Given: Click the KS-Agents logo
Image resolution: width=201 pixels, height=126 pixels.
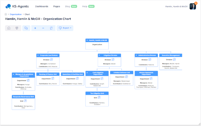Looking at the screenshot, I should [x=17, y=6].
